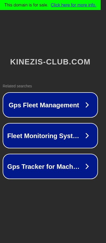Image resolution: width=106 pixels, height=243 pixels.
Task: Click the words 'Gps Fleet Management'
Action: [44, 105]
